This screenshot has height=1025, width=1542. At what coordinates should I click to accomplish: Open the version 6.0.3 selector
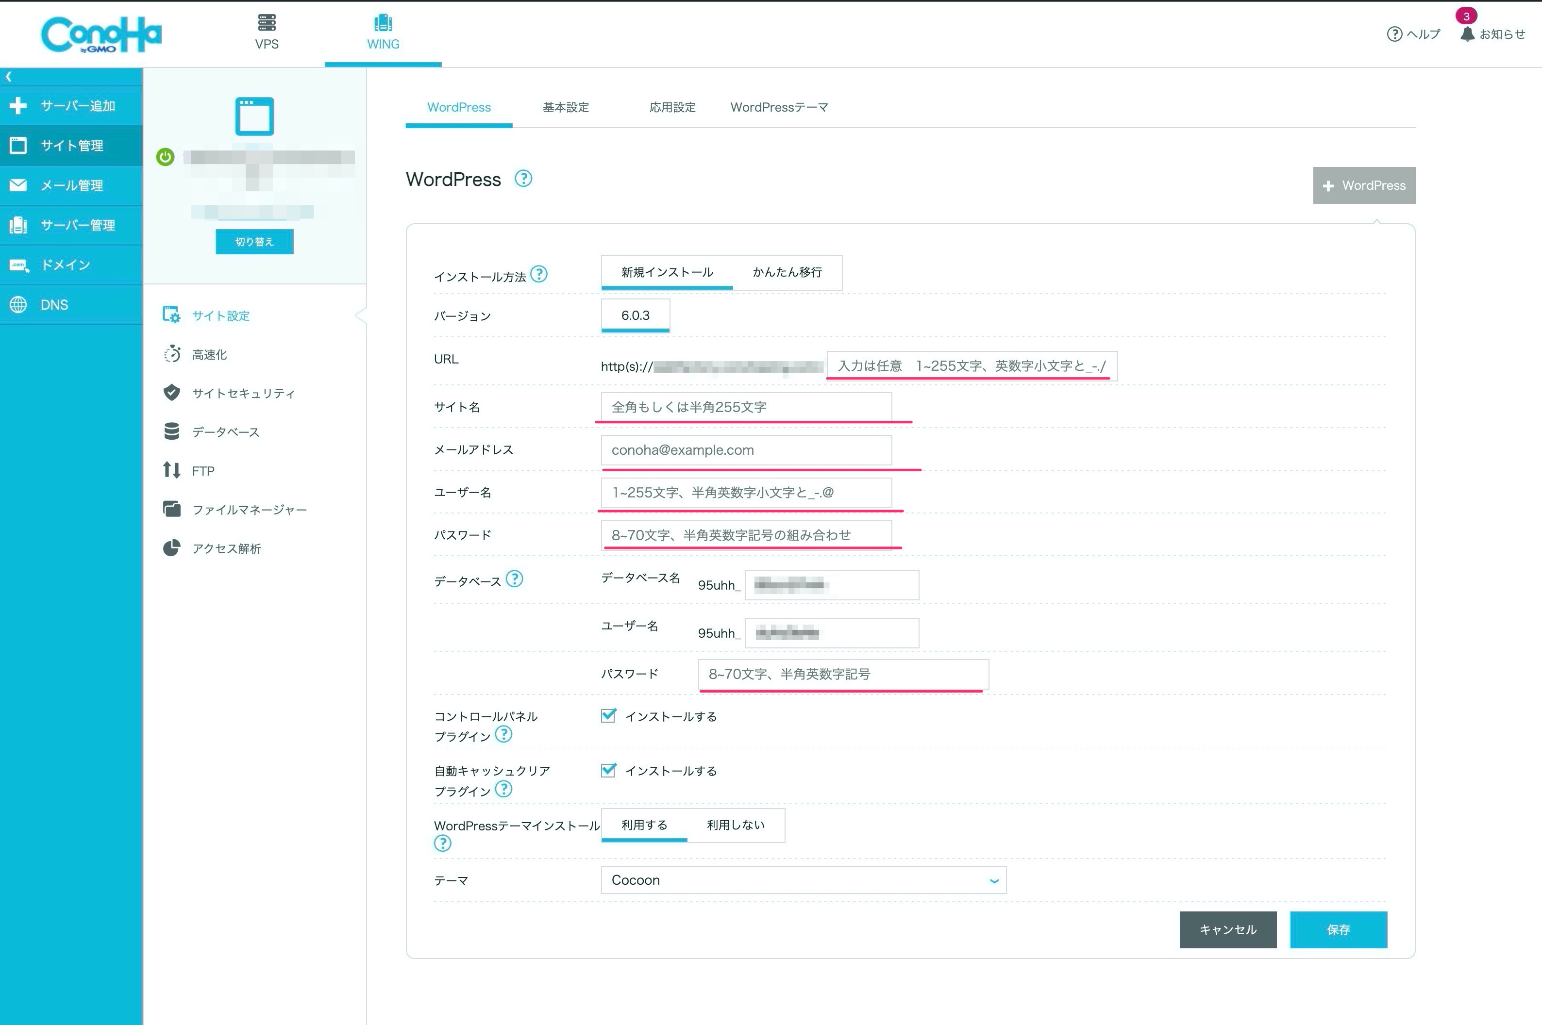click(636, 316)
